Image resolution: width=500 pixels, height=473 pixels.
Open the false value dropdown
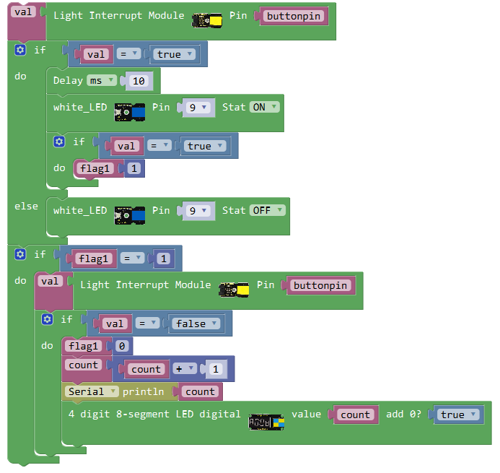[196, 324]
